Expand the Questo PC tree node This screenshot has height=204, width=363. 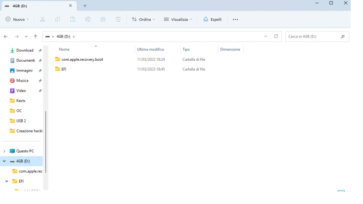[5, 151]
